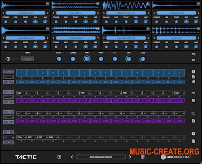Load the previous sample in slot 7
This screenshot has height=164, width=202.
click(104, 38)
